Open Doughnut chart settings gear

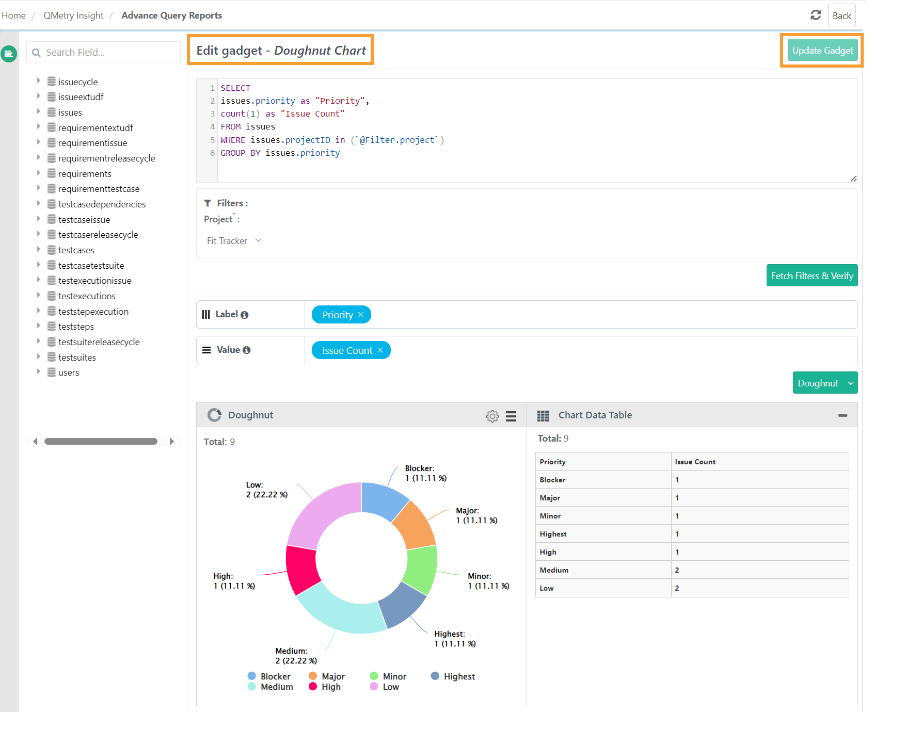492,416
